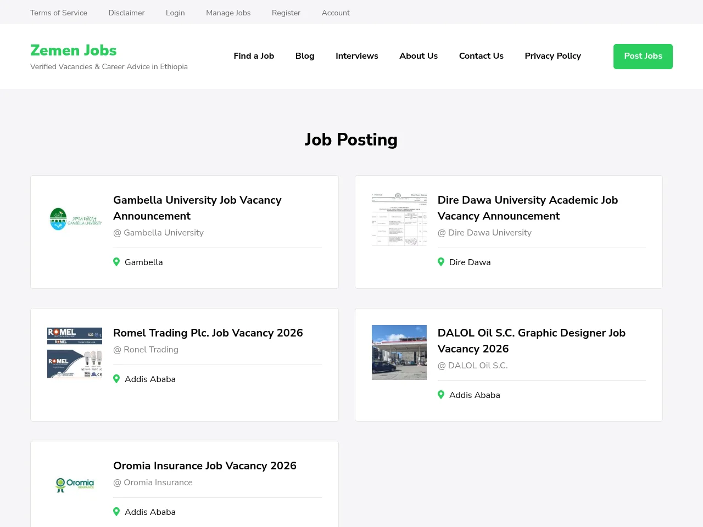The width and height of the screenshot is (703, 527).
Task: Open the Terms of Service link
Action: (x=59, y=13)
